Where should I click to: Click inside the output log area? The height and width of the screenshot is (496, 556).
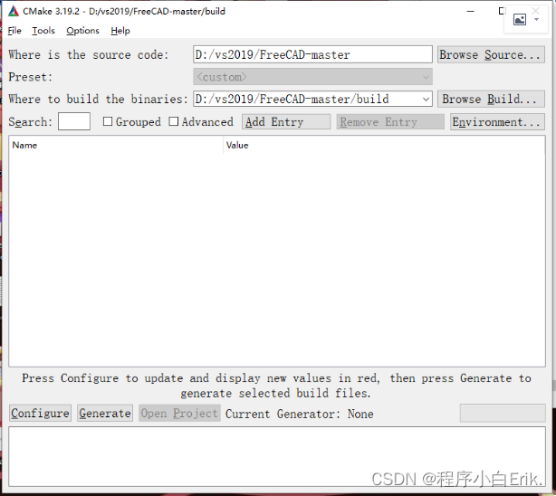click(x=277, y=457)
